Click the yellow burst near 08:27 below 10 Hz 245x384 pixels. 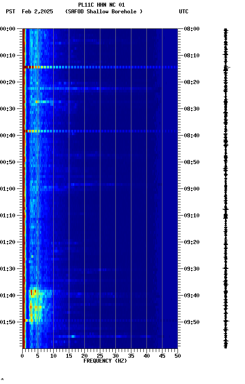44,102
